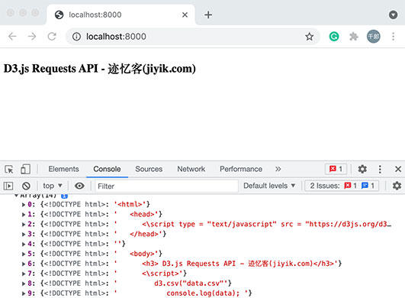This screenshot has width=405, height=298.
Task: Show more DevTools tabs via double chevron
Action: pyautogui.click(x=278, y=169)
